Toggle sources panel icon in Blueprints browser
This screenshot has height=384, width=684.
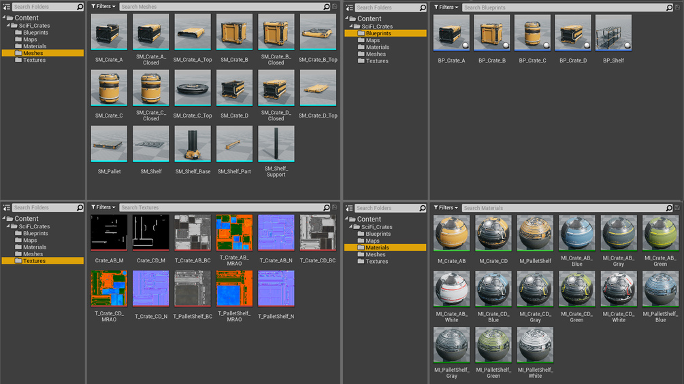pos(349,8)
